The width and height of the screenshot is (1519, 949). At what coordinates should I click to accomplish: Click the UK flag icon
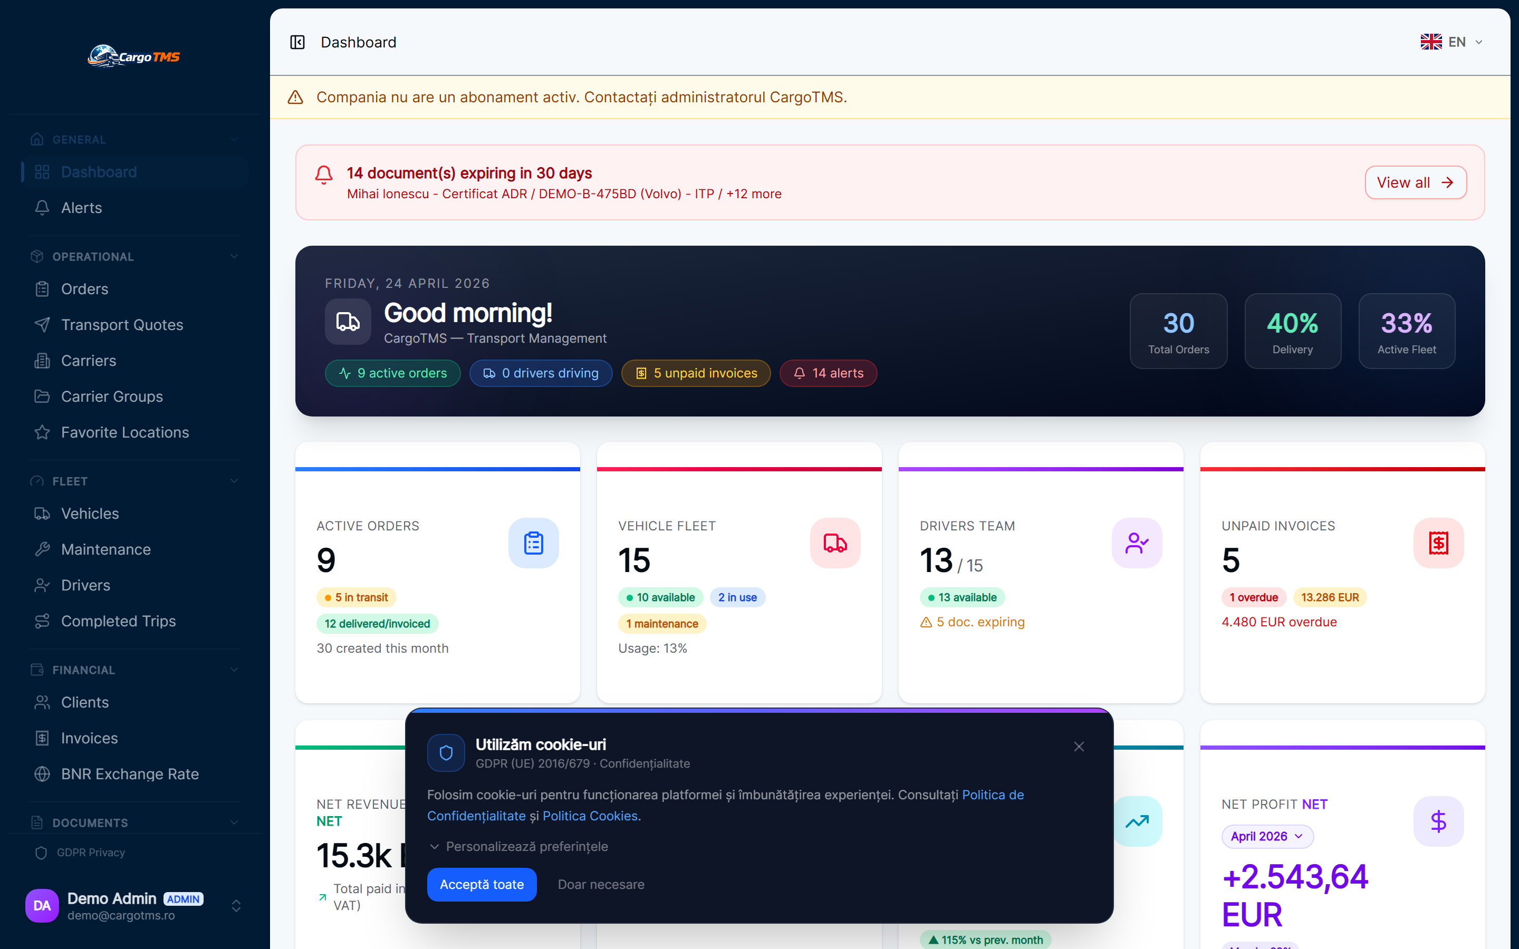tap(1431, 42)
